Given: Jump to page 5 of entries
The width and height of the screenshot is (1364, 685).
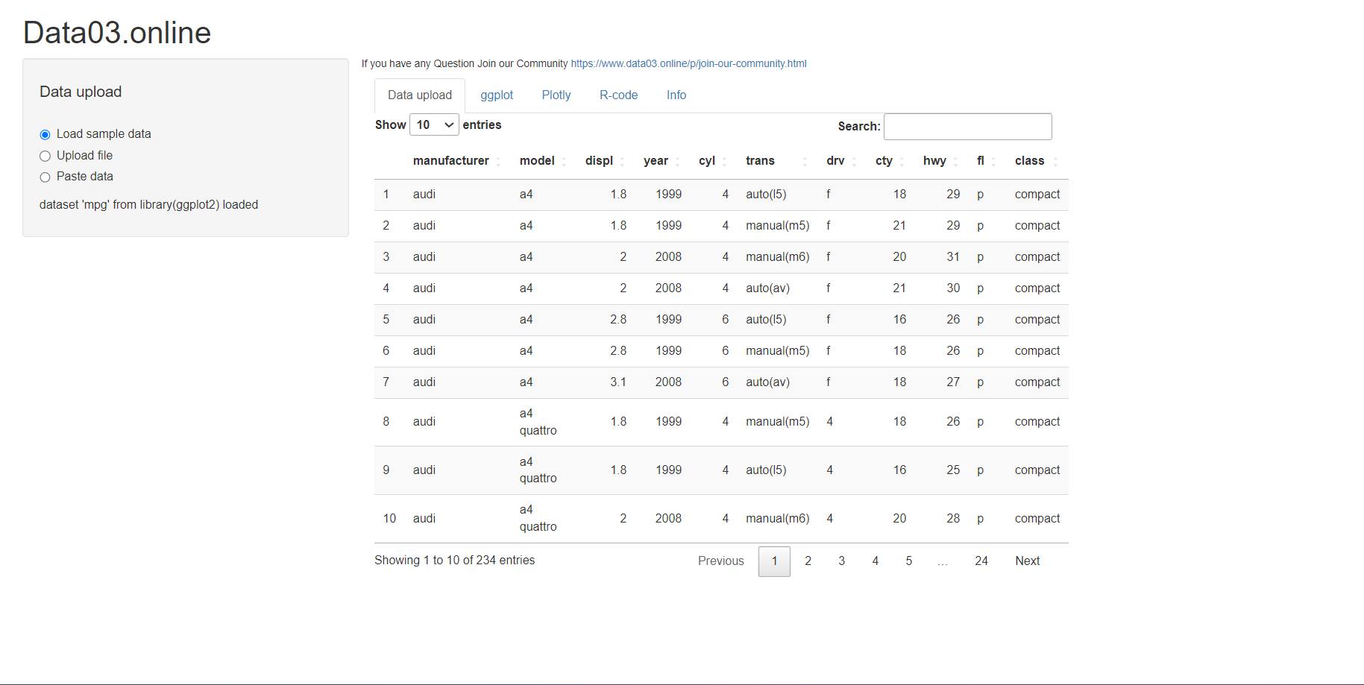Looking at the screenshot, I should click(x=908, y=561).
